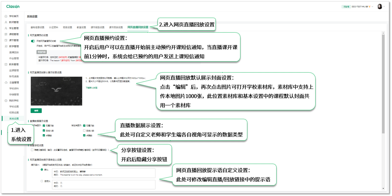392x196 pixels.
Task: Open 账号速查 in the sidebar
Action: click(14, 76)
